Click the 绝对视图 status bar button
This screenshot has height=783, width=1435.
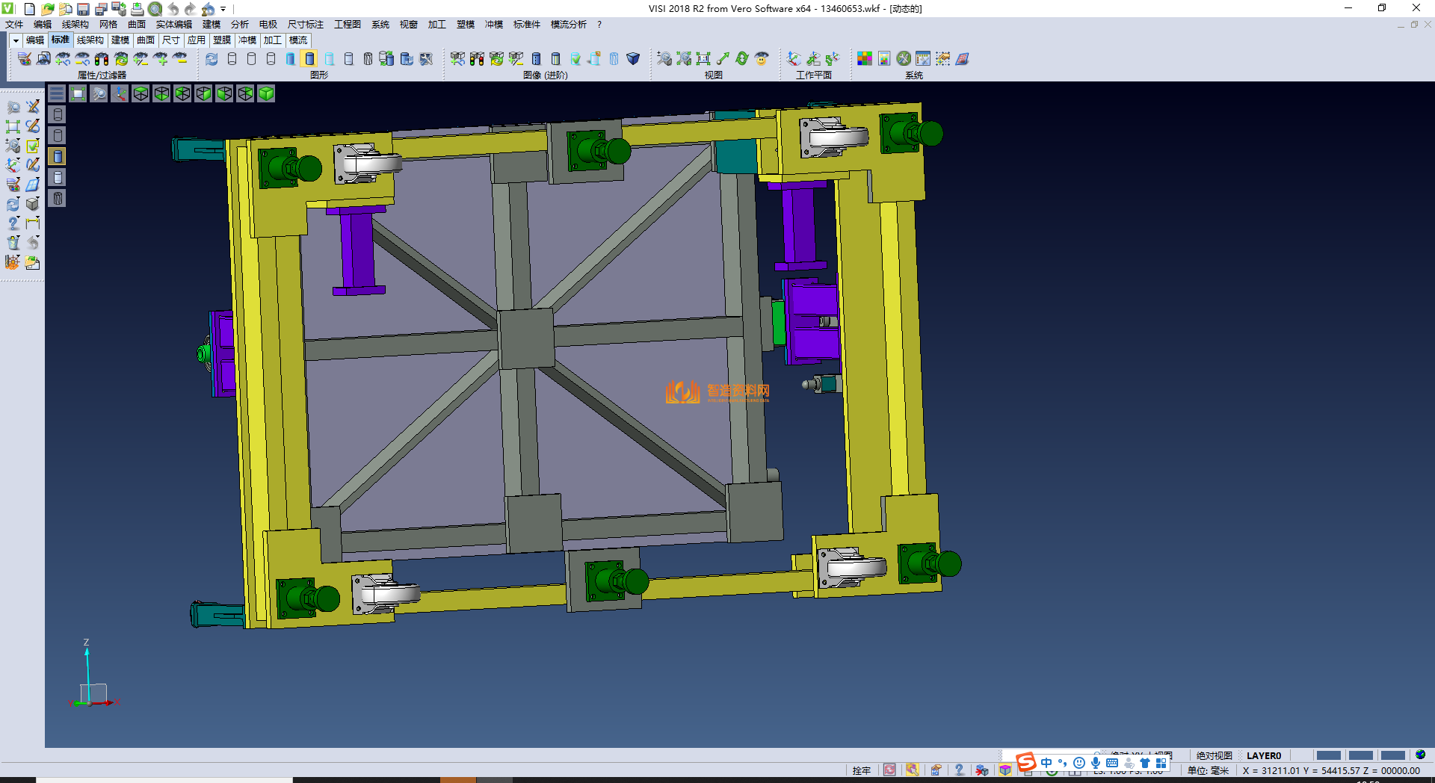point(1214,755)
